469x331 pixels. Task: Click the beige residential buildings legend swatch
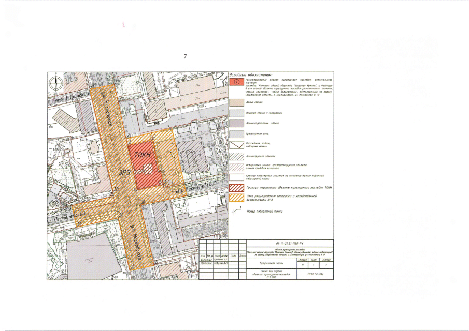[x=236, y=102]
